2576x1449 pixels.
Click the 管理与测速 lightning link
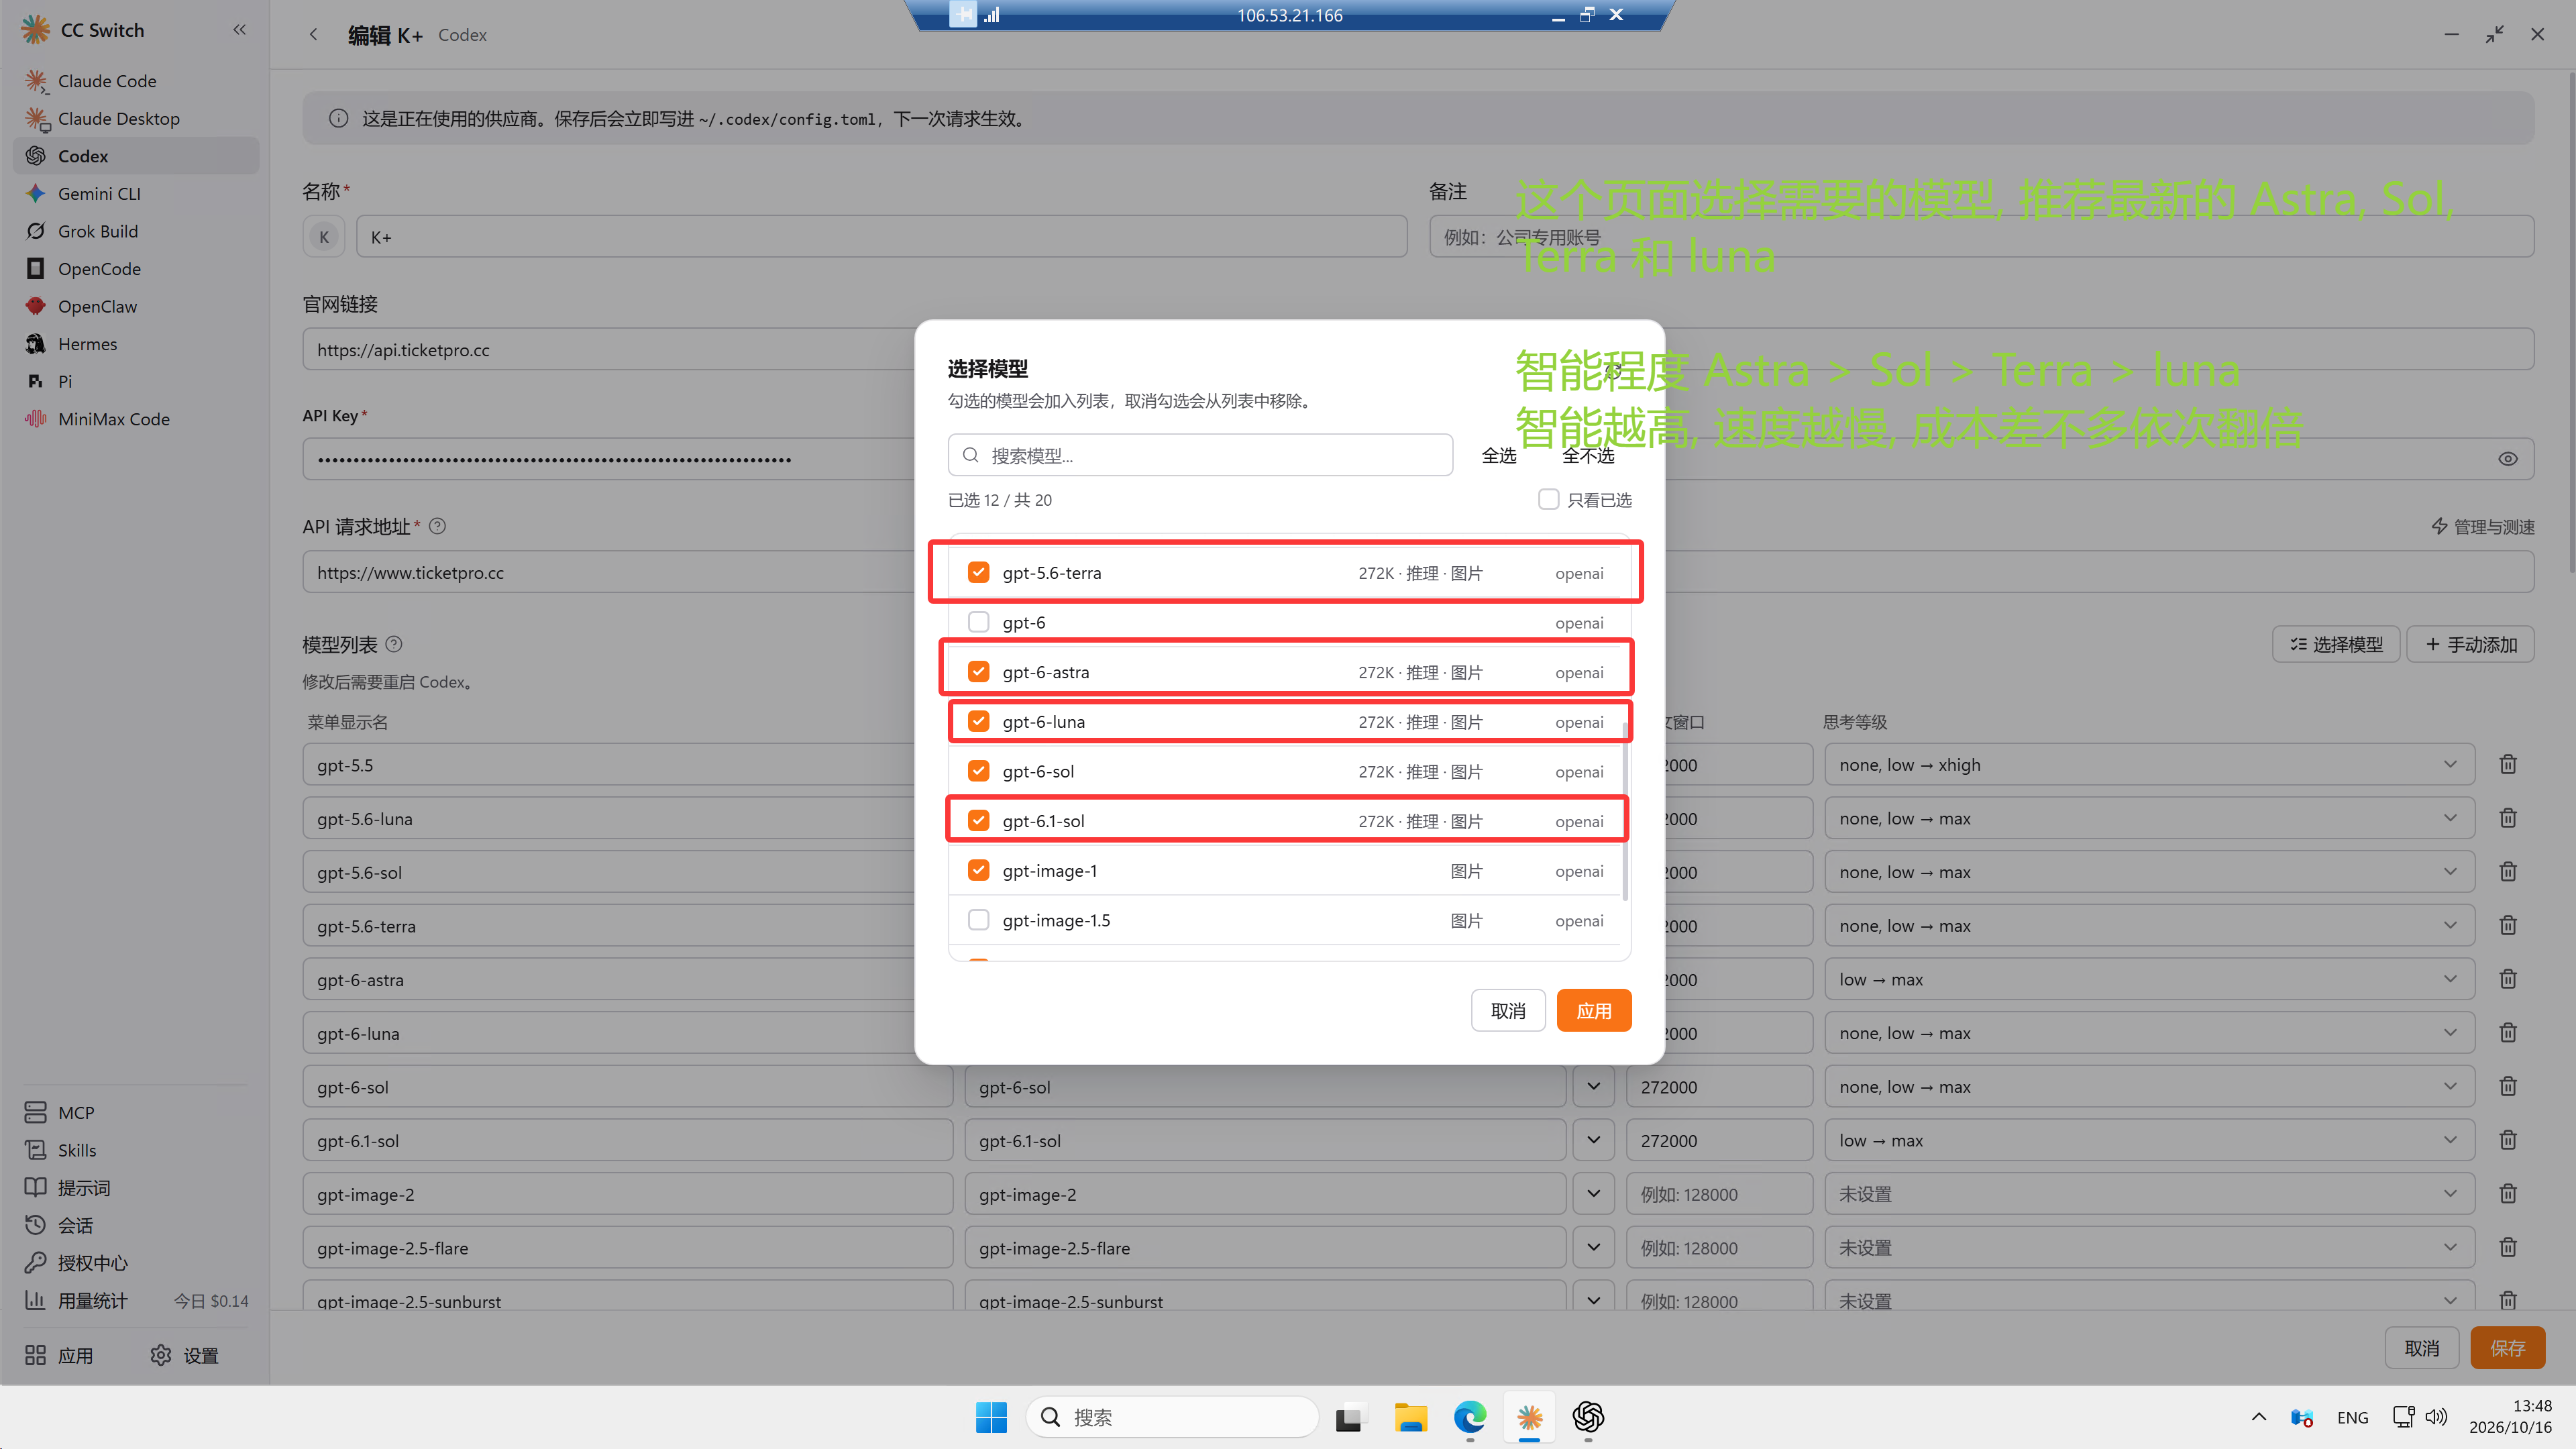pyautogui.click(x=2483, y=527)
